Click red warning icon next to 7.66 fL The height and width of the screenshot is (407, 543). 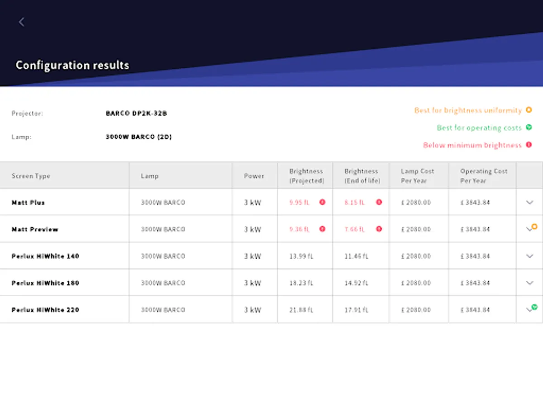(379, 229)
